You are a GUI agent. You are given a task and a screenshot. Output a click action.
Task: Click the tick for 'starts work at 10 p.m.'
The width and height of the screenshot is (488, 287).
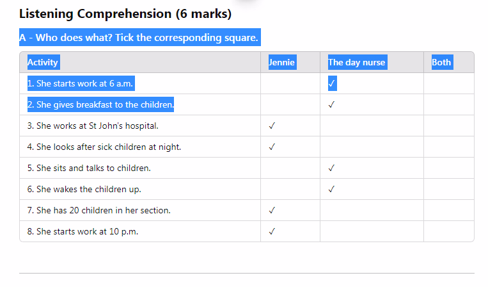tap(272, 231)
